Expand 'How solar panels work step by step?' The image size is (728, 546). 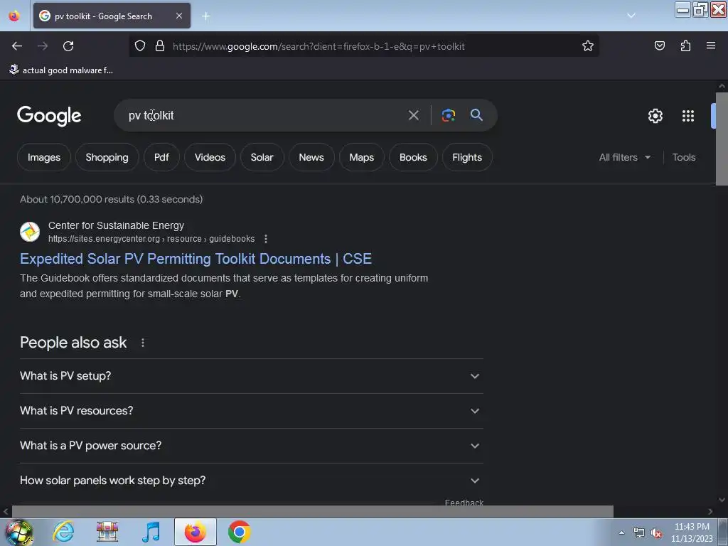point(251,481)
